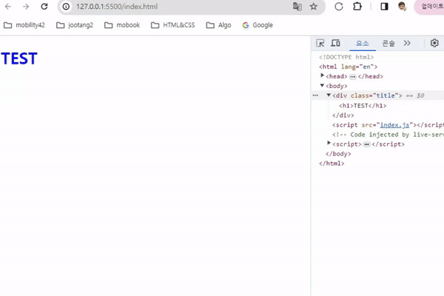The width and height of the screenshot is (444, 296).
Task: Select the h1 TEST node in DOM tree
Action: [363, 106]
